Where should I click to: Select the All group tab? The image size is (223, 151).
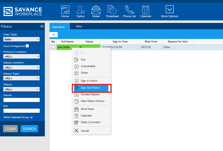click(54, 35)
